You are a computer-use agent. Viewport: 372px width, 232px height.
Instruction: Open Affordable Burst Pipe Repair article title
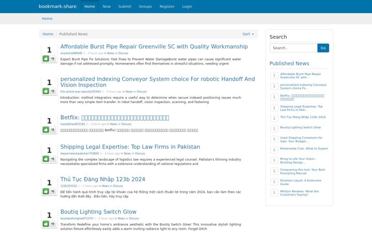(x=154, y=46)
